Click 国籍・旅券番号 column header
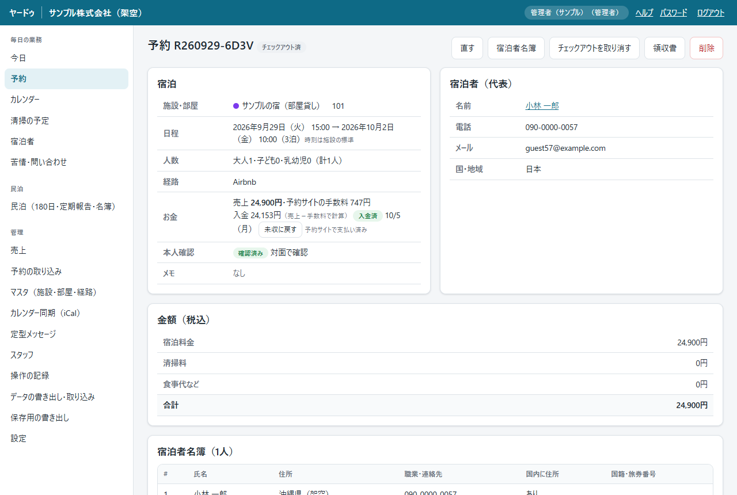The width and height of the screenshot is (737, 495). click(x=633, y=474)
